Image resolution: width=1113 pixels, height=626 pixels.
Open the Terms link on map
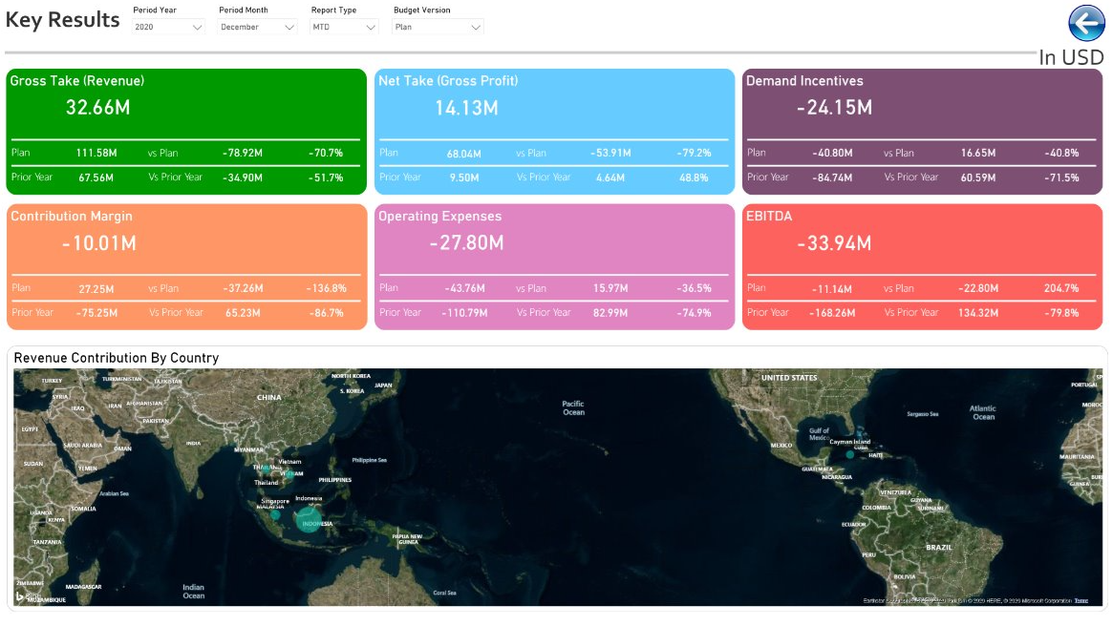1081,600
